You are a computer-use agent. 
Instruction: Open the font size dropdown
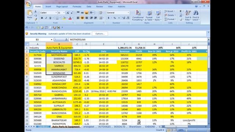(x=64, y=13)
